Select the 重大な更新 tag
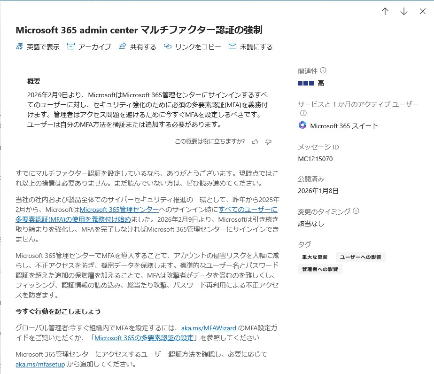The image size is (434, 374). pyautogui.click(x=315, y=257)
